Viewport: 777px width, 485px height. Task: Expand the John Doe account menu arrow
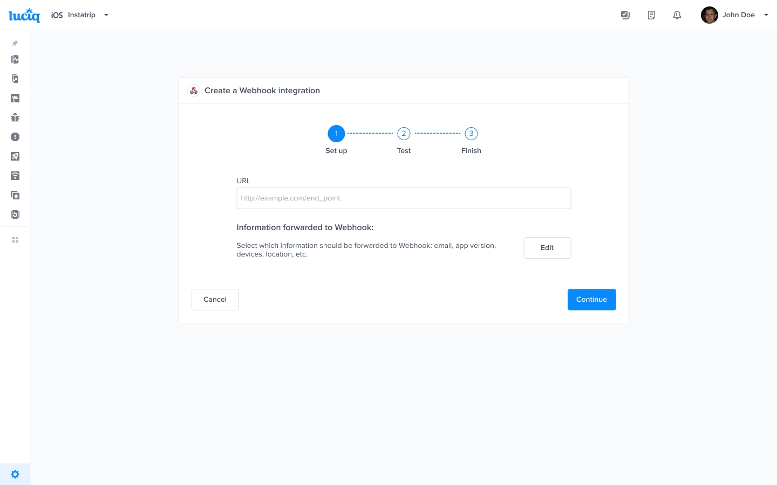click(766, 15)
